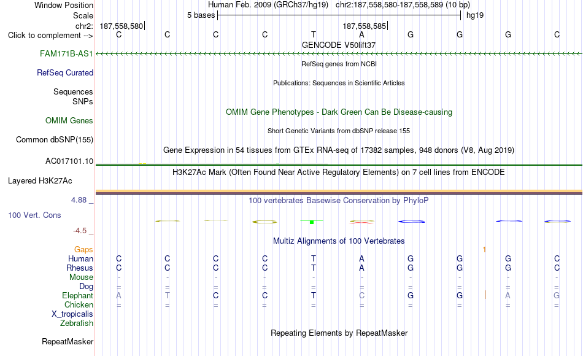Click the Chicken species label

point(79,304)
